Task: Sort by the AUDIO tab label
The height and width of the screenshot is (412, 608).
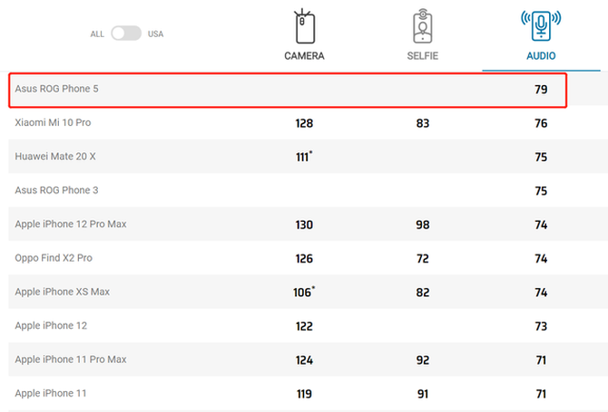Action: [x=541, y=56]
